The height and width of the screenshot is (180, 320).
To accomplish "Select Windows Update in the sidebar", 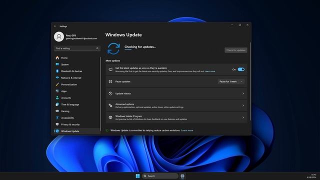I will coord(77,131).
